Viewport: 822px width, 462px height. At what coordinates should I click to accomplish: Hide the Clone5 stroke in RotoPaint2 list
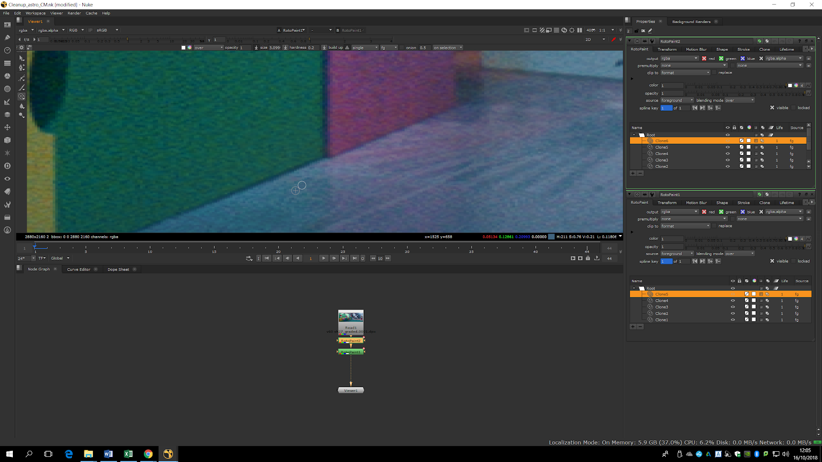727,147
